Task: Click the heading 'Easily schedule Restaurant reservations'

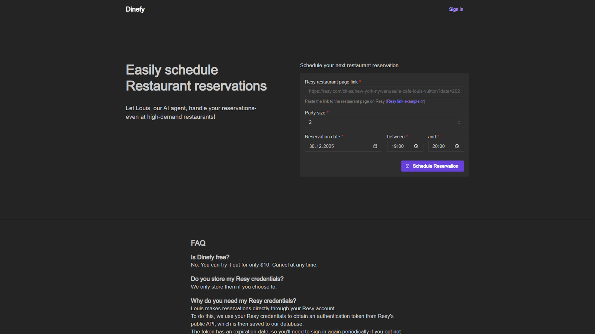Action: pyautogui.click(x=196, y=78)
